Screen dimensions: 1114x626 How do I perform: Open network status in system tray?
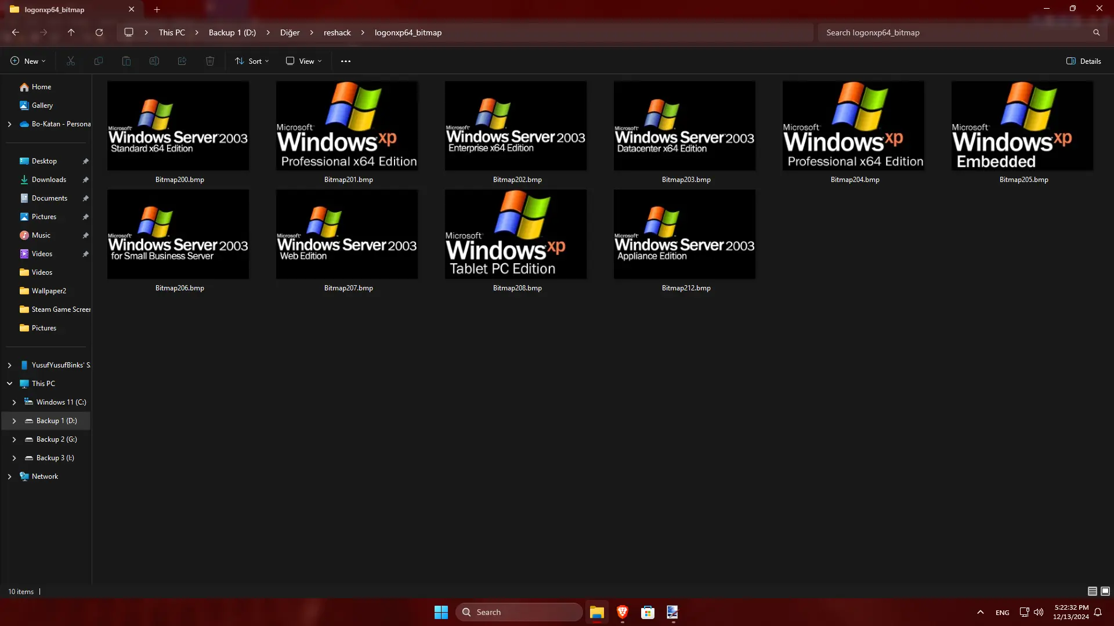pyautogui.click(x=1024, y=612)
